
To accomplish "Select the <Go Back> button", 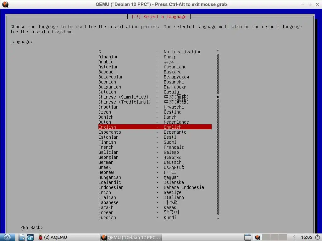I will (x=32, y=228).
